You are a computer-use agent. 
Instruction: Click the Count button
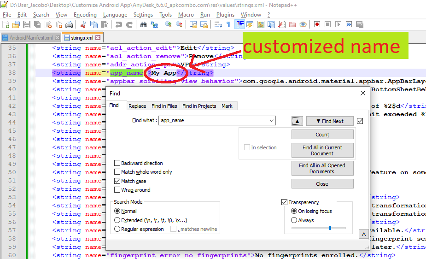[322, 135]
